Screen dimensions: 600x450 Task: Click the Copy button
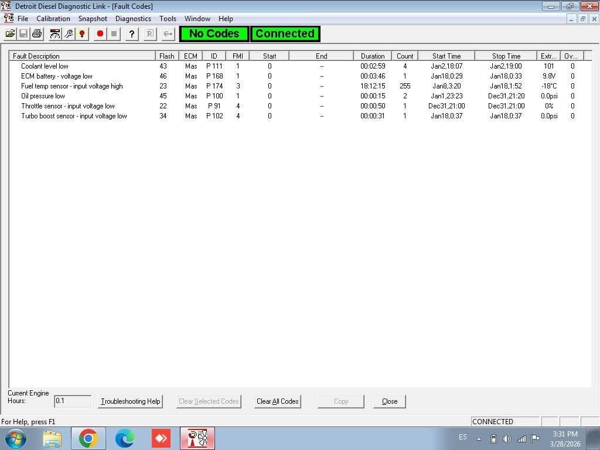pyautogui.click(x=341, y=401)
